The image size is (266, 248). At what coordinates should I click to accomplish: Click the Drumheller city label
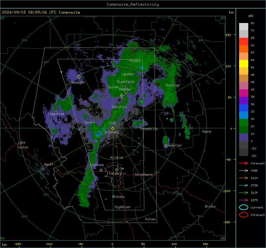coord(173,145)
